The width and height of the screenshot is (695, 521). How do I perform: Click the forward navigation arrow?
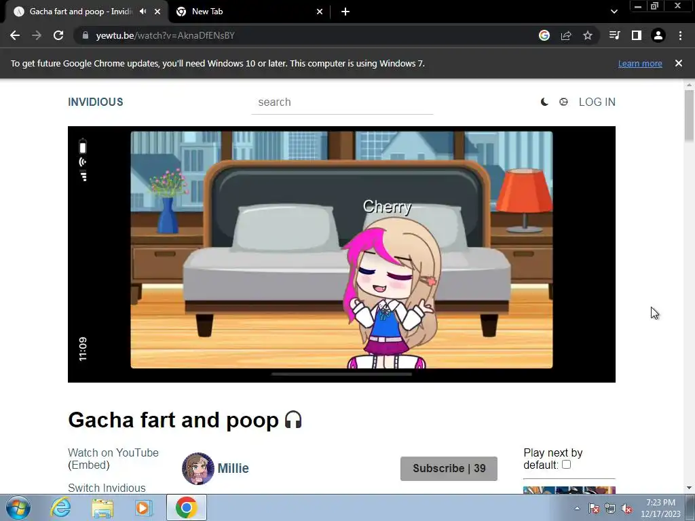(x=37, y=35)
